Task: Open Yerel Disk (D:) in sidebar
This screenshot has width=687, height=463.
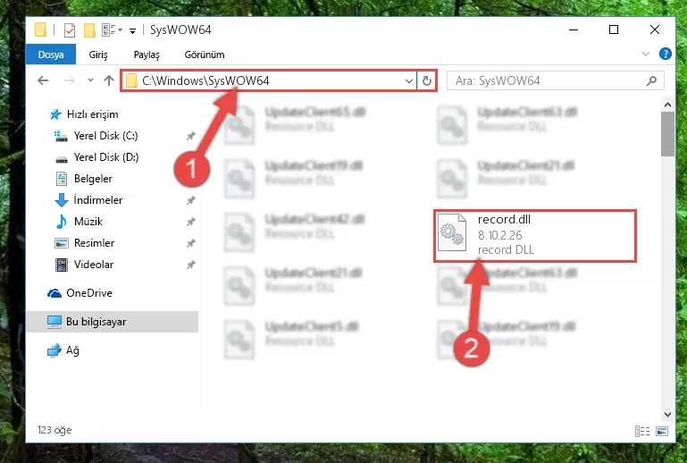Action: [x=106, y=157]
